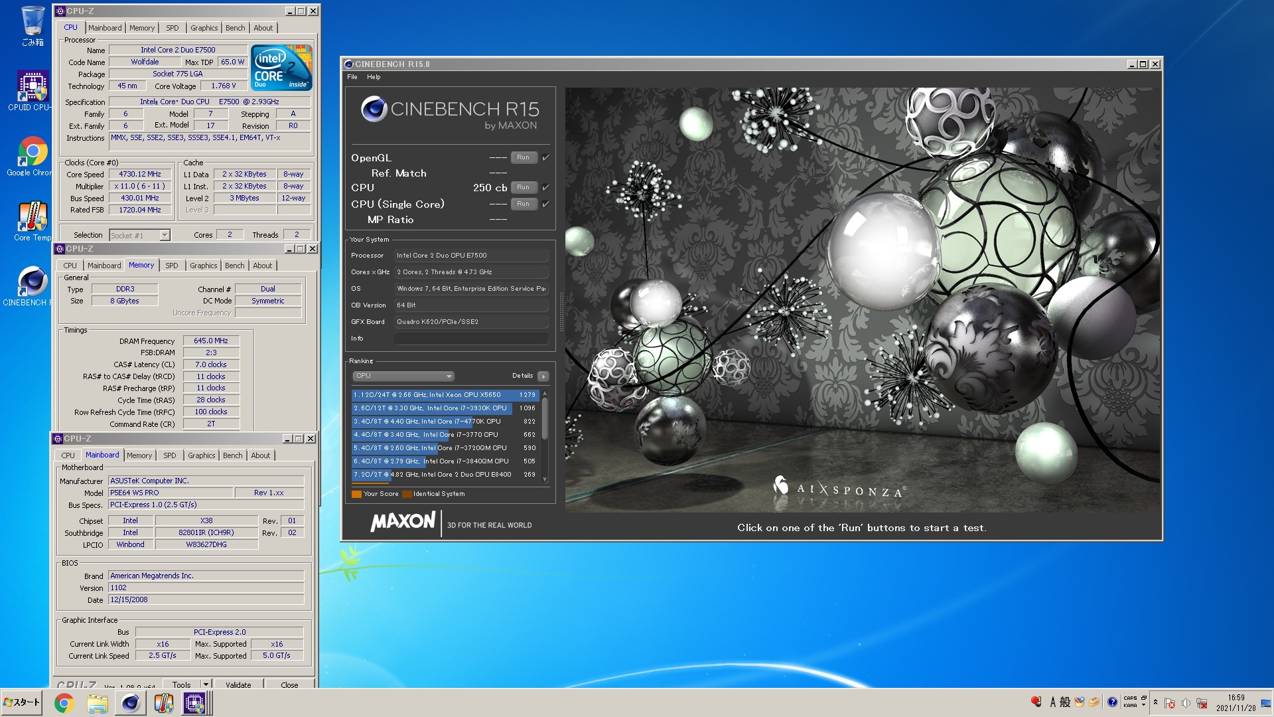1274x717 pixels.
Task: Expand the Ranking Details arrow
Action: (543, 376)
